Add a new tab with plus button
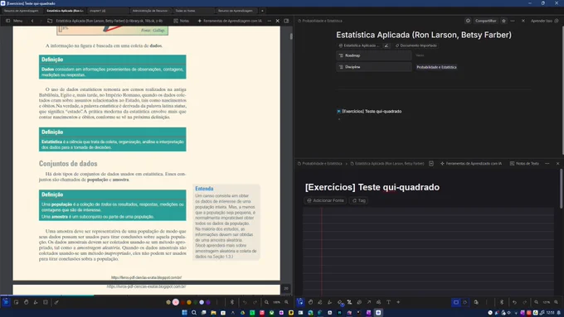This screenshot has height=317, width=564. pyautogui.click(x=262, y=11)
